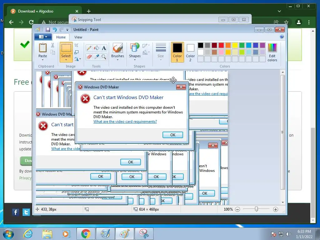
Task: Open Chrome three-dot menu
Action: [309, 22]
